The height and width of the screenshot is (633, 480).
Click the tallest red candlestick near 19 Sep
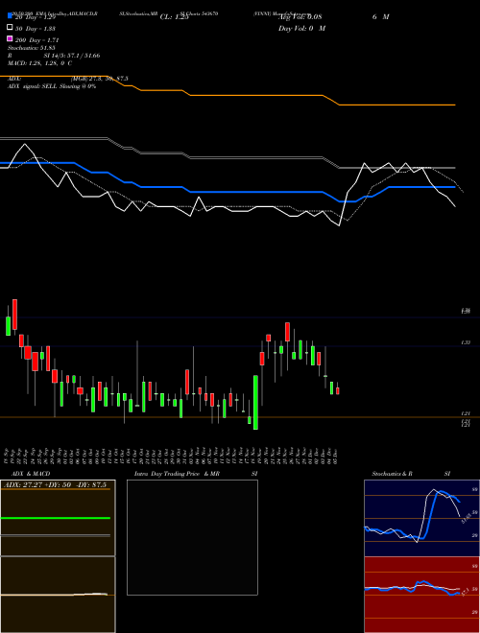coord(15,315)
